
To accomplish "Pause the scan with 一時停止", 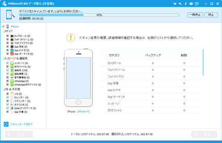I will [195, 15].
